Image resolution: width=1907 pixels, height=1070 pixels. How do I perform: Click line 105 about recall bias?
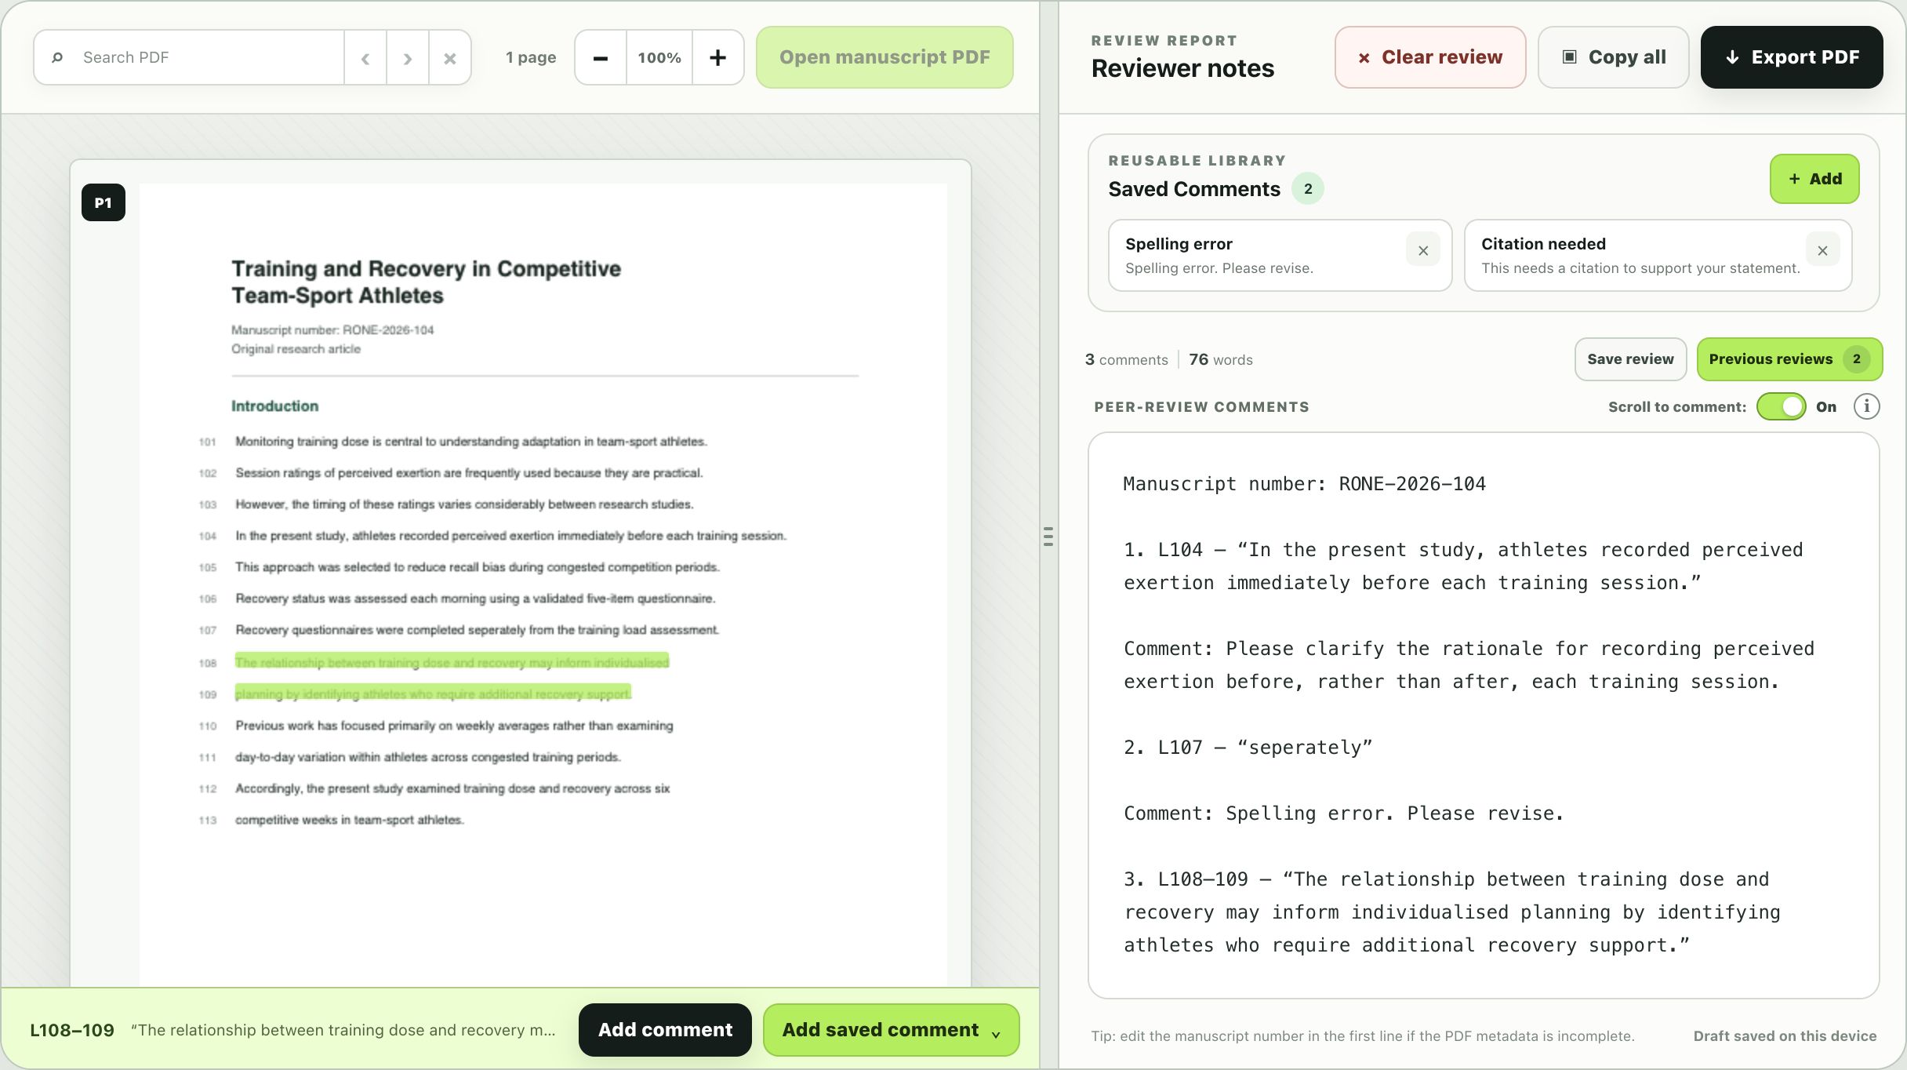(478, 567)
